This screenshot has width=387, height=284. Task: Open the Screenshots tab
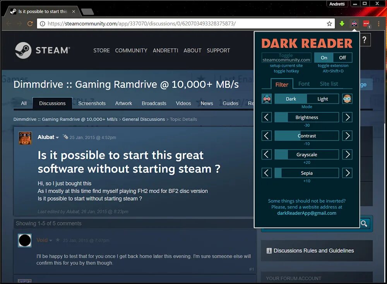tap(92, 103)
